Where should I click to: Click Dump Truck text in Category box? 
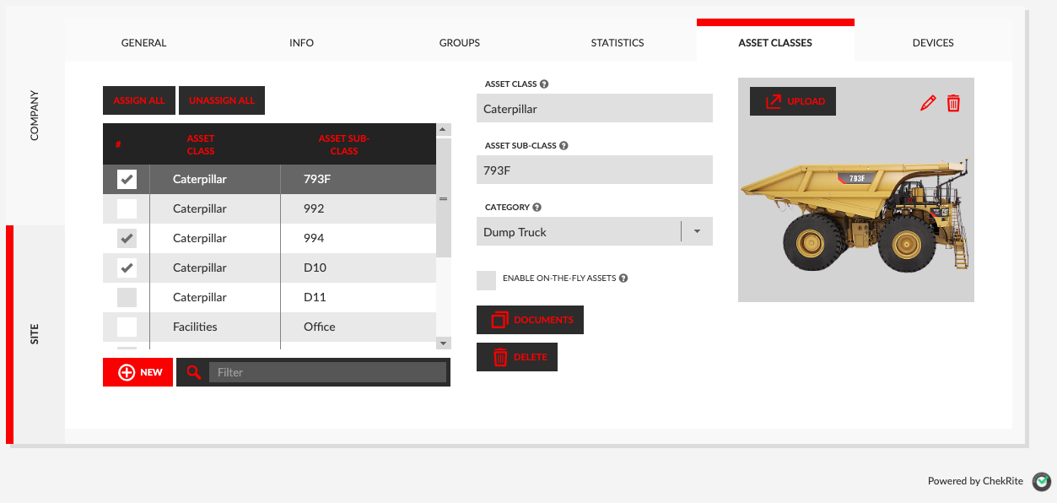pos(515,232)
